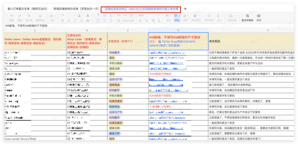Click cell 一直经营的是这个类目,但是忘记提交申请了!
Screen dimensions: 298x144
click(251, 139)
